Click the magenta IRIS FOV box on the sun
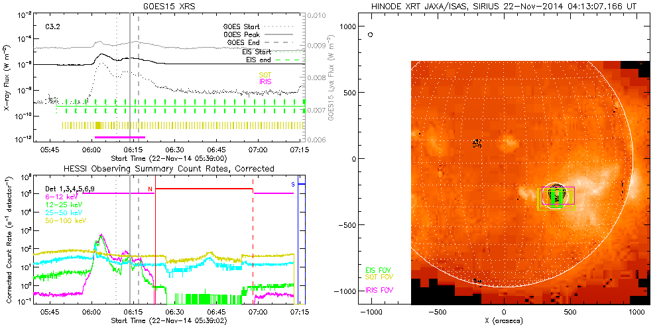 pyautogui.click(x=571, y=196)
